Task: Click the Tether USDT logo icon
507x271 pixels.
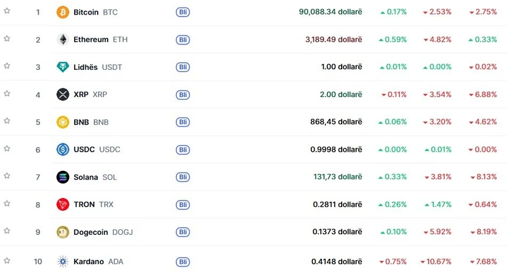Action: (x=63, y=67)
